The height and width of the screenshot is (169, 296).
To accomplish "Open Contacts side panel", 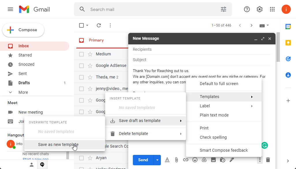I will tap(288, 75).
